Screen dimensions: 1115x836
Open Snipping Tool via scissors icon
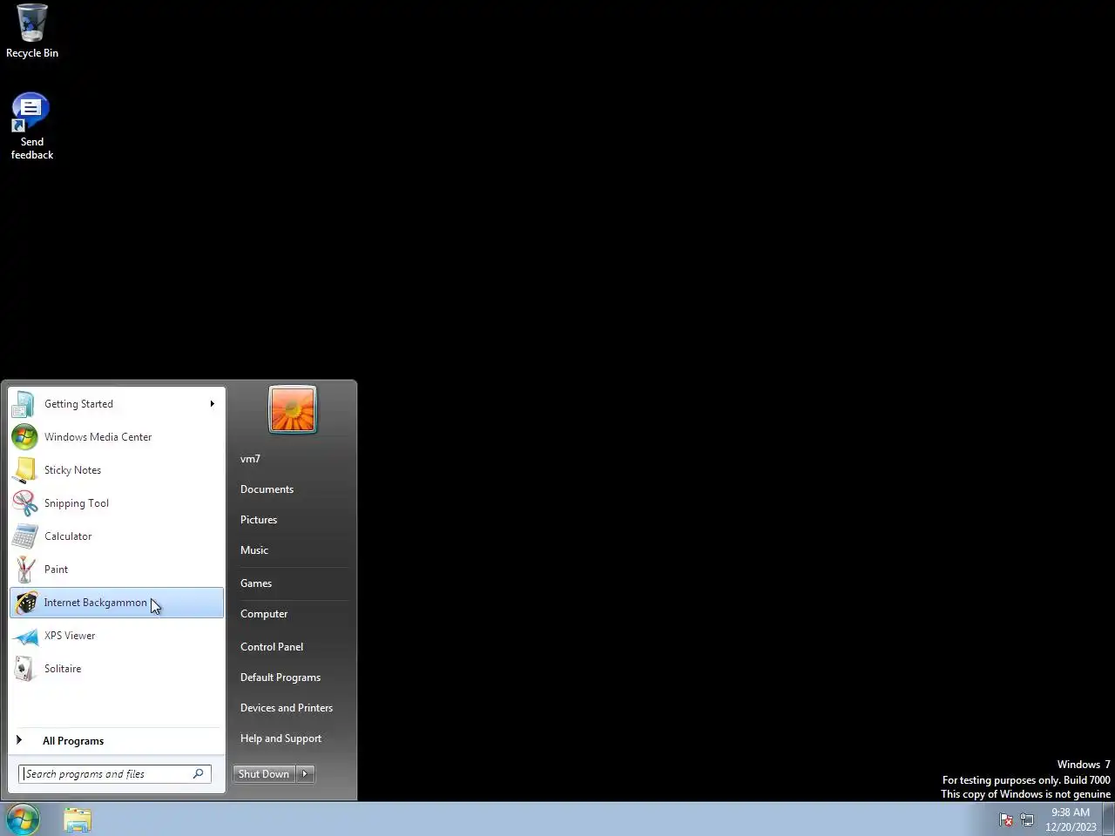24,503
